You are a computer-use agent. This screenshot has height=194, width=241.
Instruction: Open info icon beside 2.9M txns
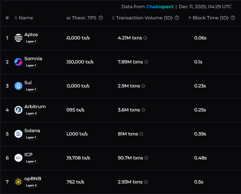pos(143,86)
